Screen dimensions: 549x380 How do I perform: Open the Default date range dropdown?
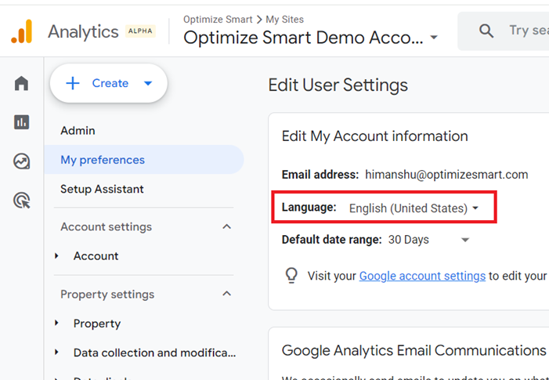point(429,240)
